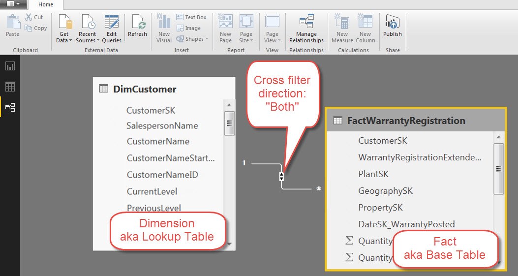The image size is (518, 276).
Task: Select the CustomerName field in DimCustomer
Action: (158, 141)
